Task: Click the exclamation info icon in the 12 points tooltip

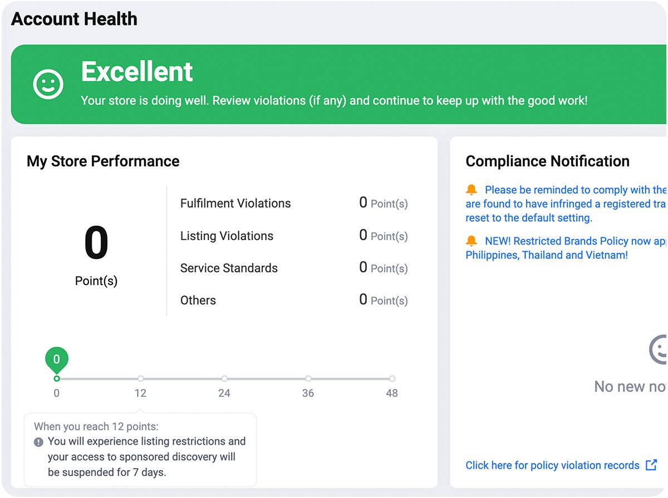Action: (x=38, y=442)
